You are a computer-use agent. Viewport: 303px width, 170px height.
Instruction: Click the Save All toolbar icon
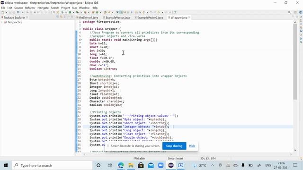(14, 12)
